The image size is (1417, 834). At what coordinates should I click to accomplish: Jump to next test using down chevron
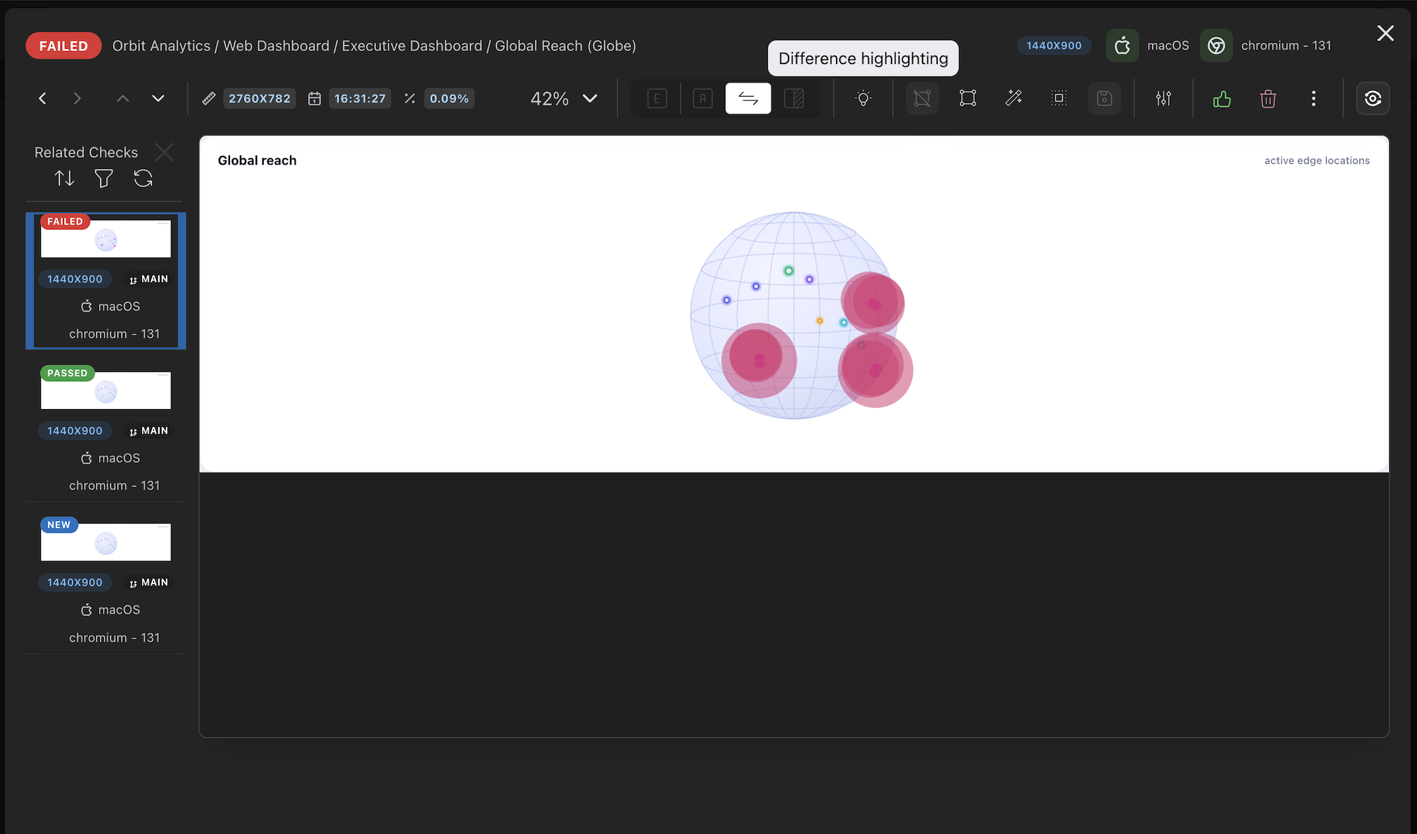pos(158,98)
